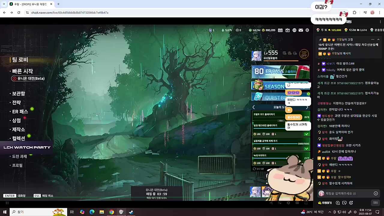Go to next daily challenge page

307,107
